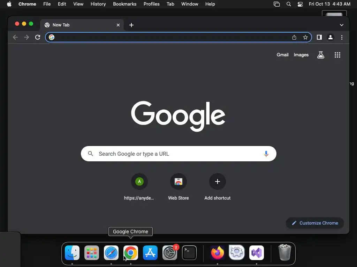The height and width of the screenshot is (267, 357).
Task: Go back using the browser back arrow
Action: point(15,37)
